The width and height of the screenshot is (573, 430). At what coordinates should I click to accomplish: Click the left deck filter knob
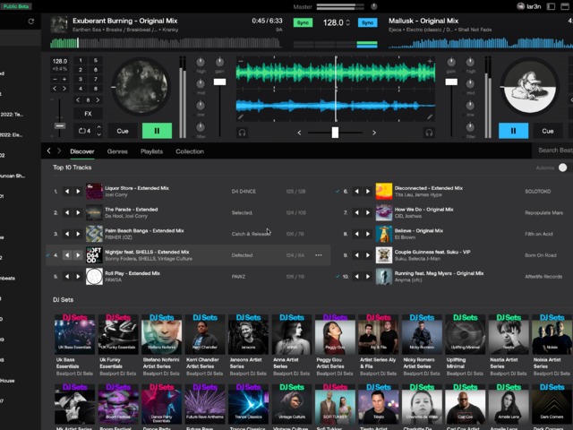[x=201, y=127]
